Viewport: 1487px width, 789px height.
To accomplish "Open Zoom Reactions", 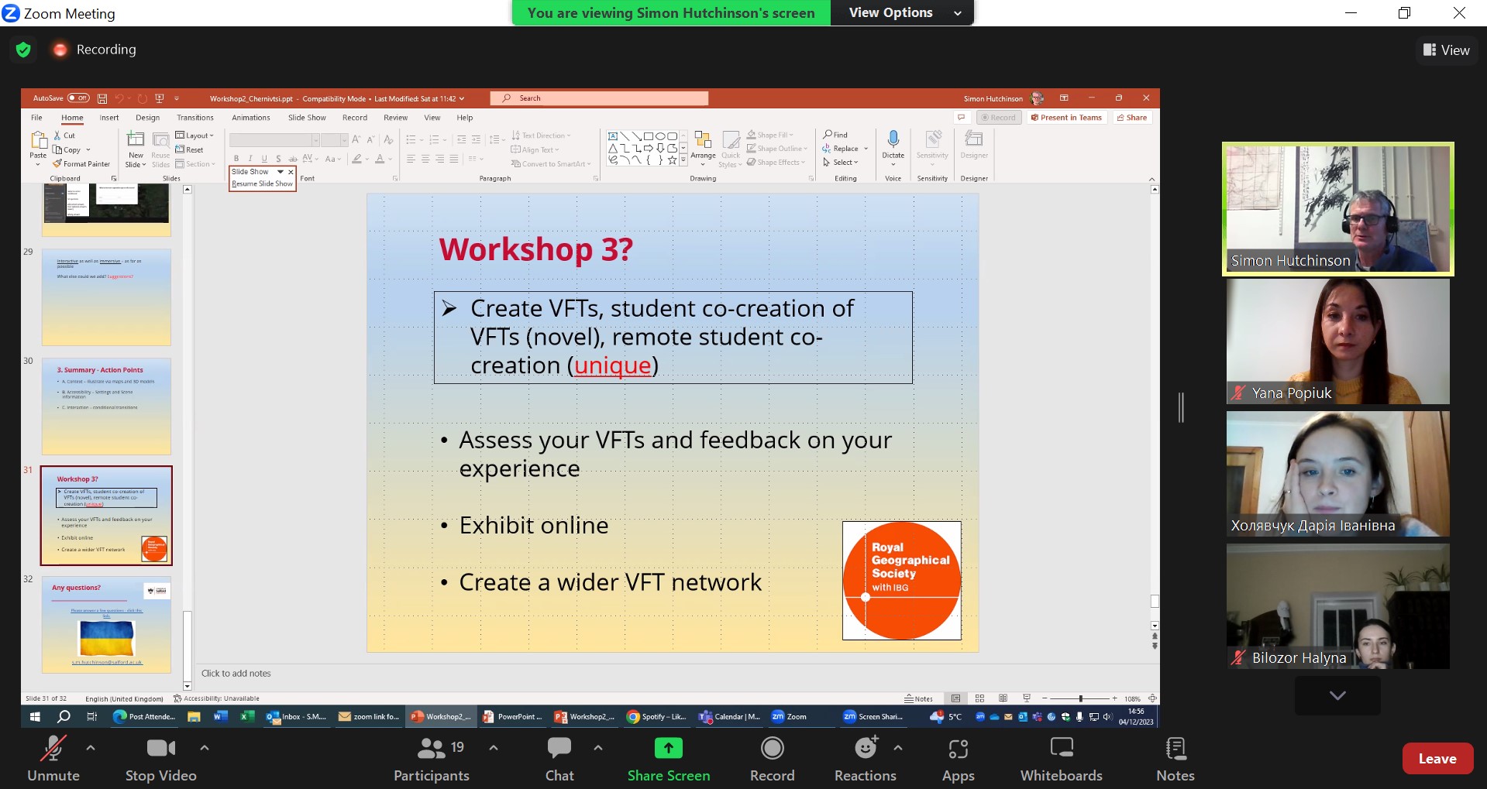I will (x=865, y=759).
